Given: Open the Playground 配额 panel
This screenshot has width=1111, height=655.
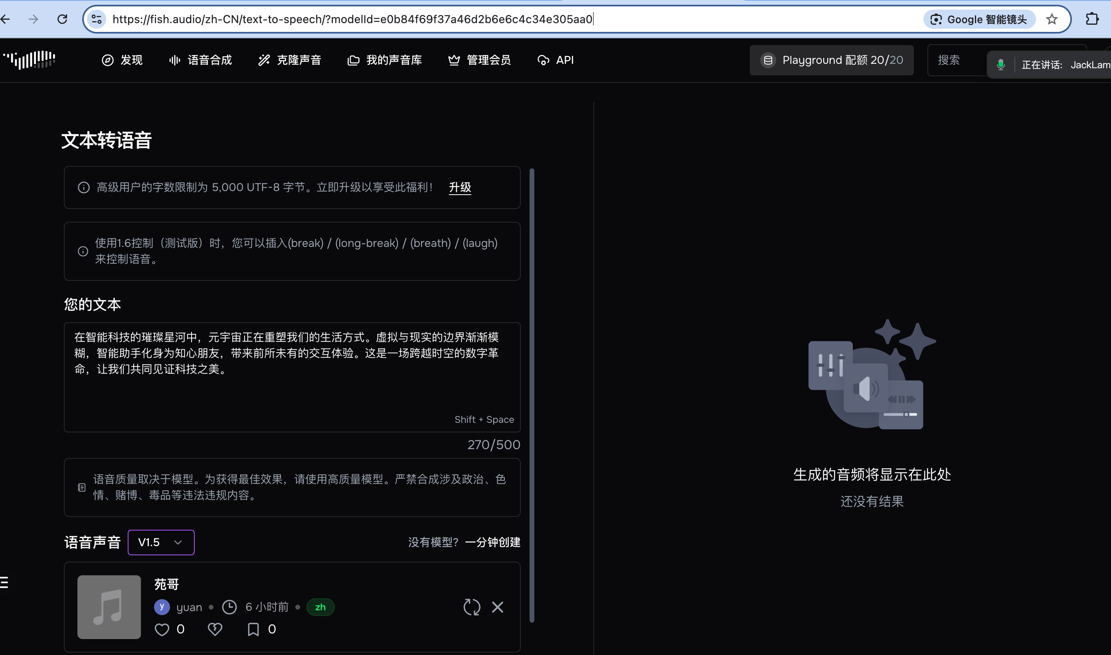Looking at the screenshot, I should pos(832,60).
